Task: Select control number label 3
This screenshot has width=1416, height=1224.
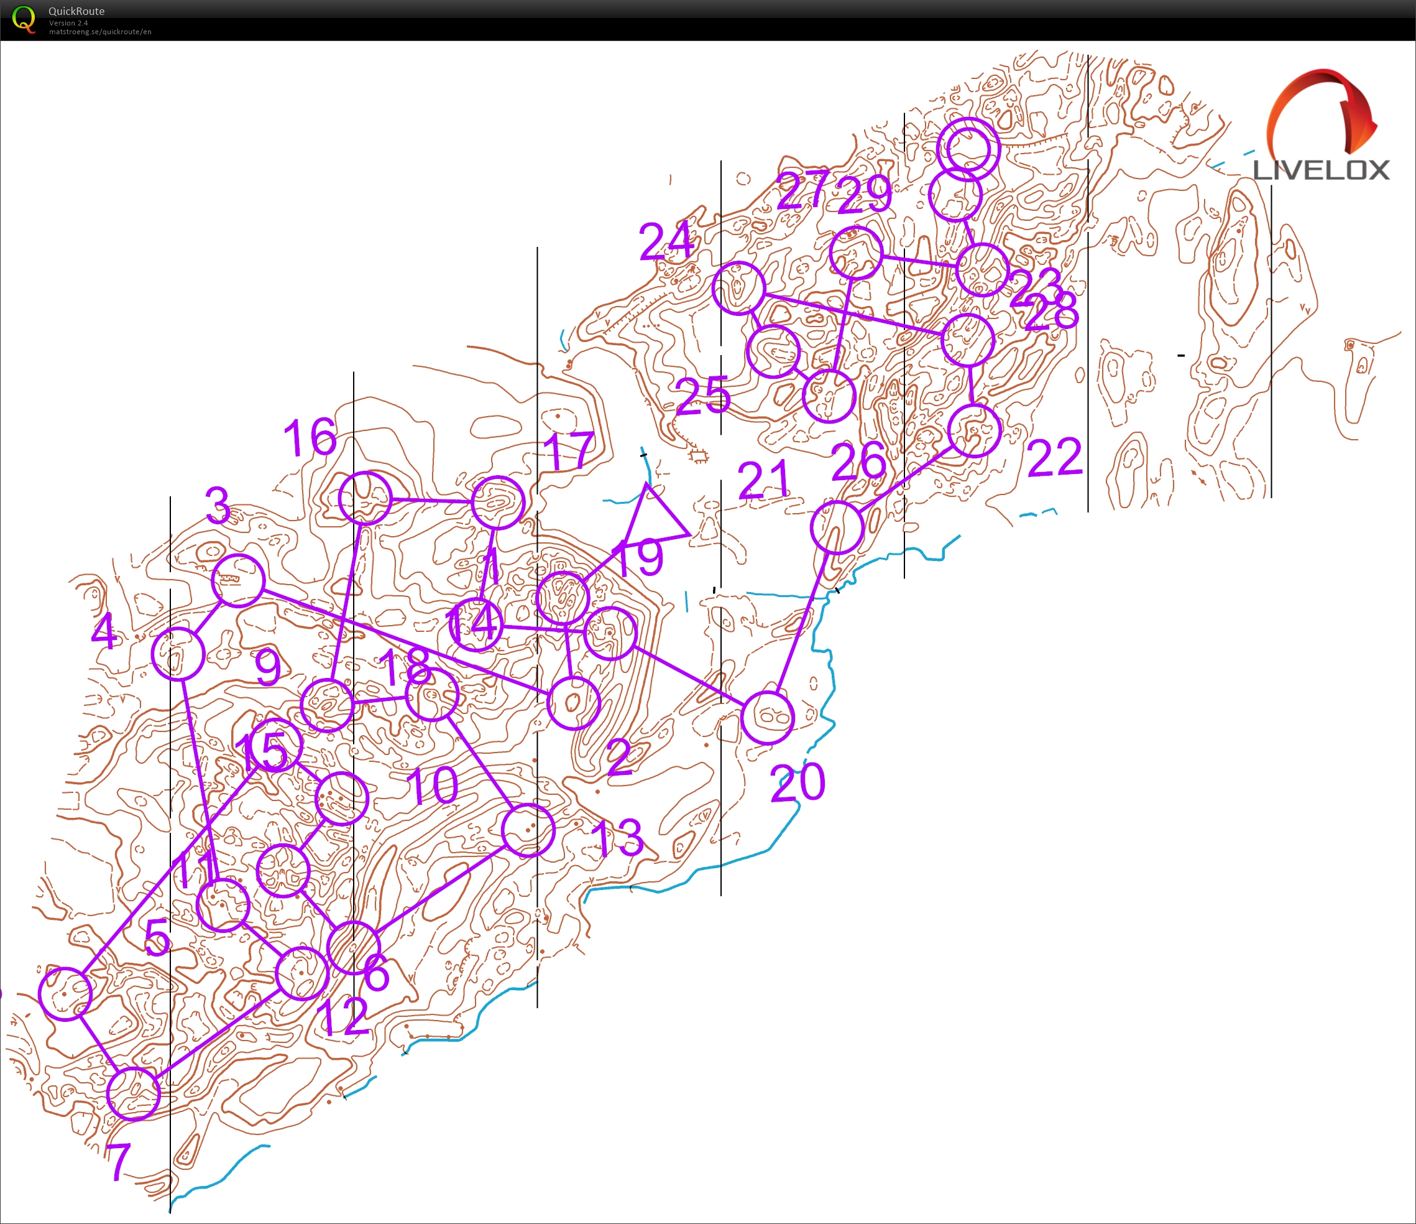Action: pos(218,505)
